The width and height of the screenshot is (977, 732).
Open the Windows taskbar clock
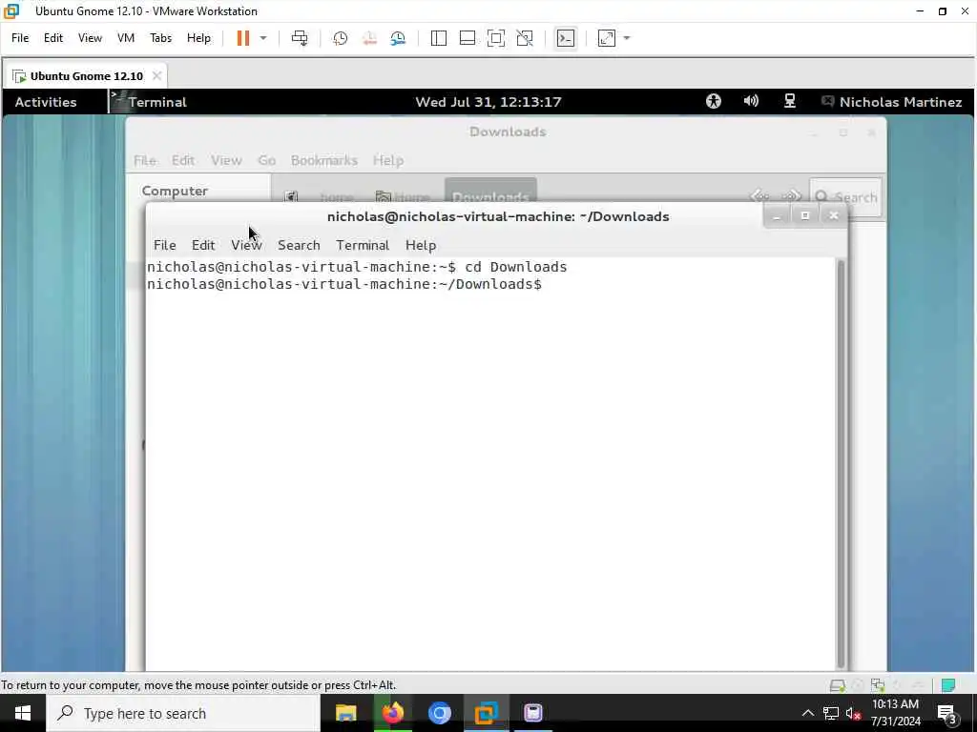tap(895, 713)
